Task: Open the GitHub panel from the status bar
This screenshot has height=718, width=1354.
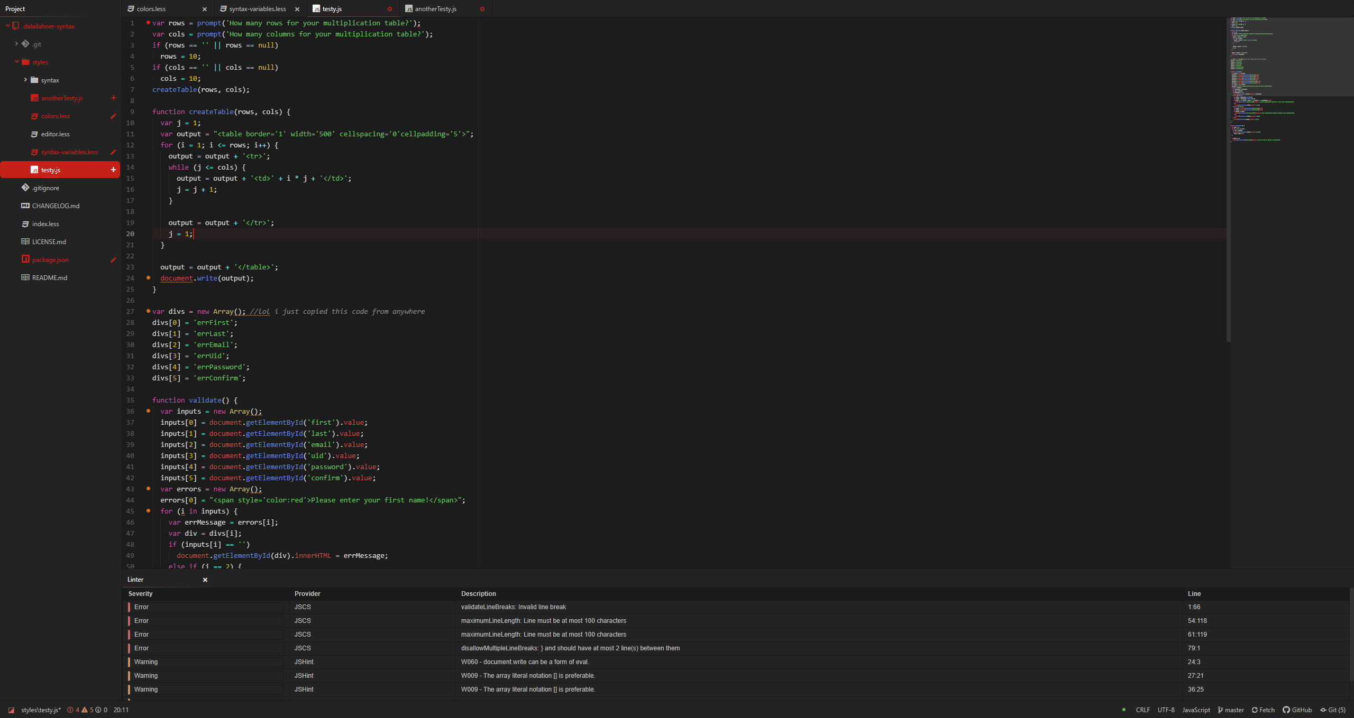Action: click(x=1297, y=710)
